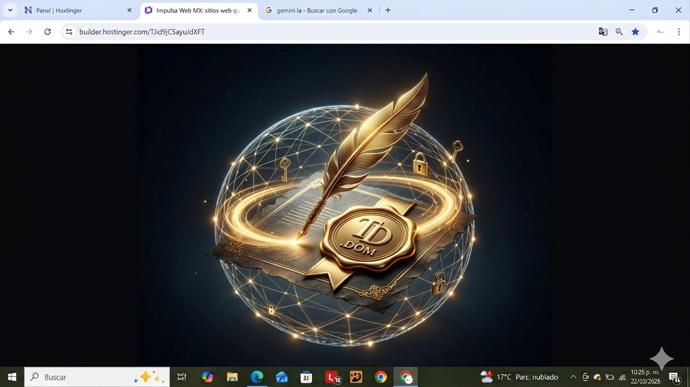Image resolution: width=690 pixels, height=387 pixels.
Task: Close the gemini la Google tab
Action: click(x=370, y=10)
